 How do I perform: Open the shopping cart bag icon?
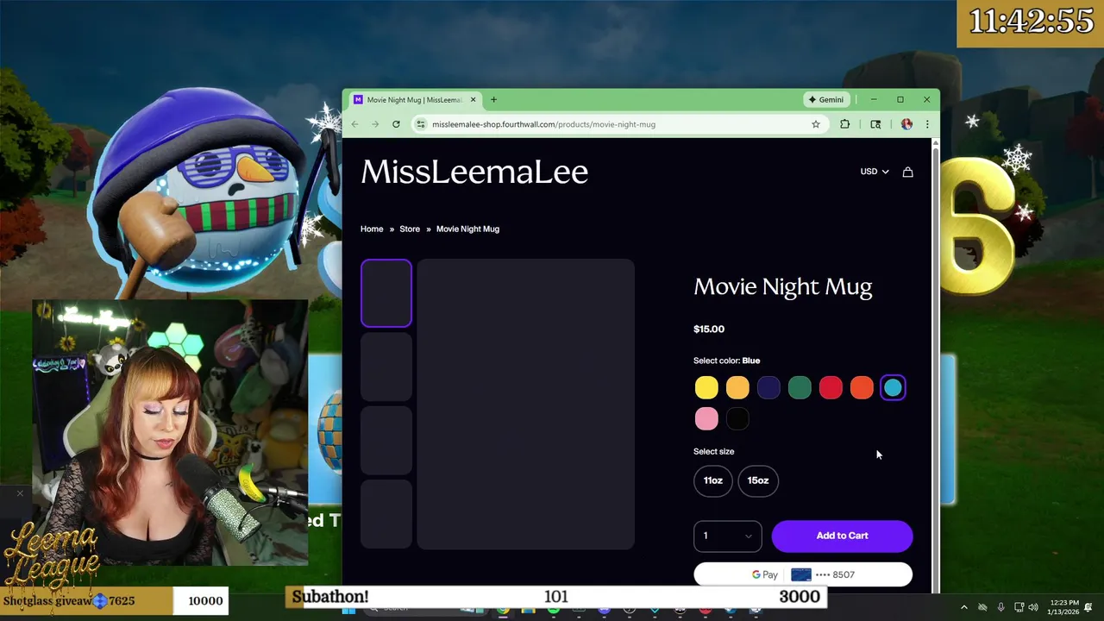(907, 172)
